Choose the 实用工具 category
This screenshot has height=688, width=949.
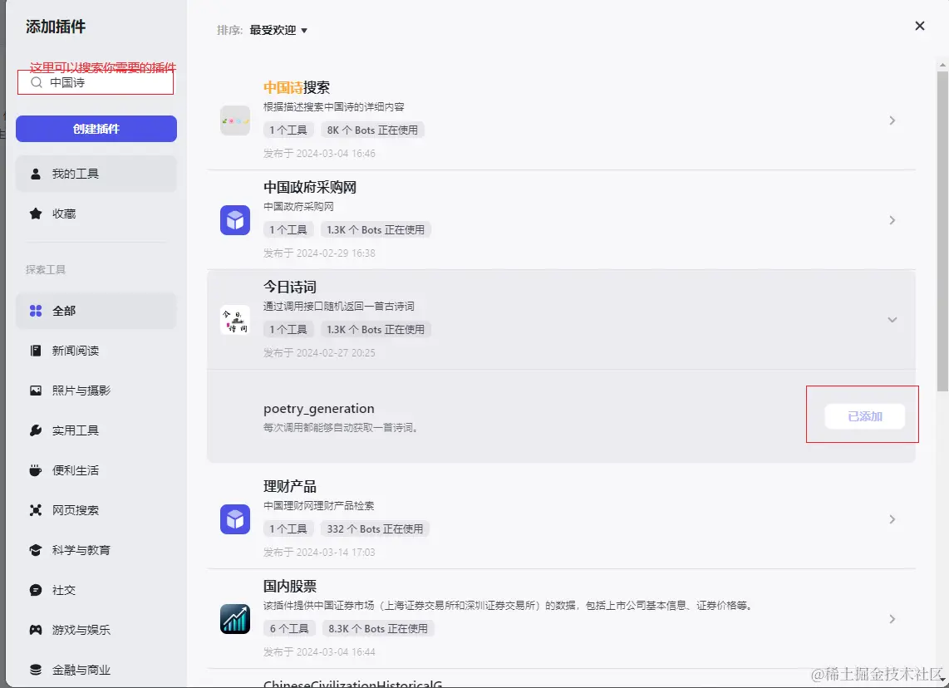(x=96, y=430)
